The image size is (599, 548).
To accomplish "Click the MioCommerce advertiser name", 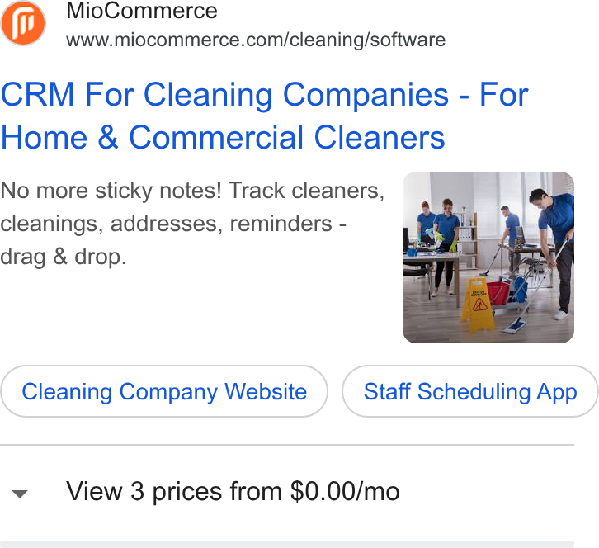I will click(x=142, y=11).
